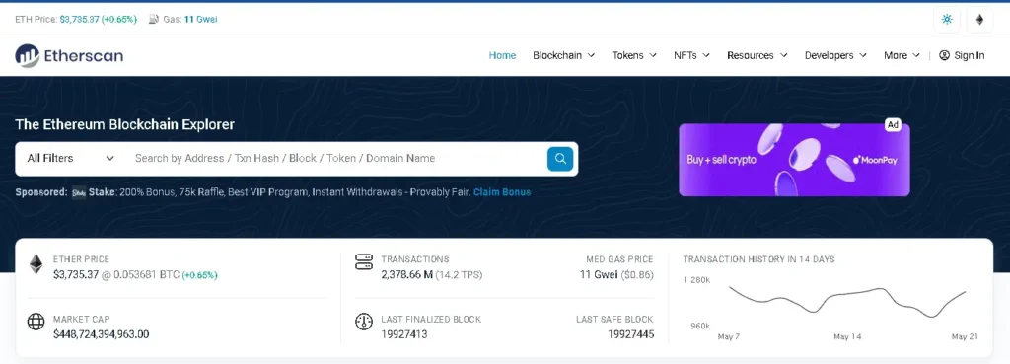Click the Ether price diamond icon

click(x=36, y=264)
